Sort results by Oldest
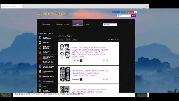179x101 pixels. [75, 40]
